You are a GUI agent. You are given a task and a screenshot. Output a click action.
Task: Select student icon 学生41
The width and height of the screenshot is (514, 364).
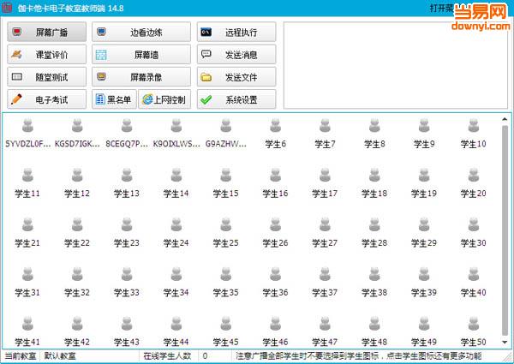(x=27, y=324)
